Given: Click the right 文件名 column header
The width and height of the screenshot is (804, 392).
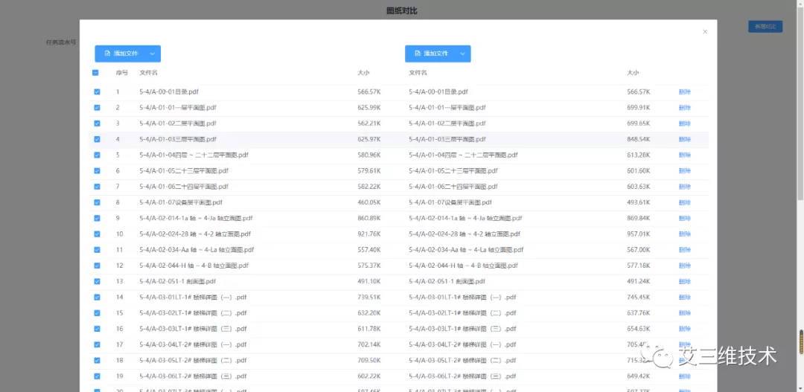Looking at the screenshot, I should click(418, 73).
